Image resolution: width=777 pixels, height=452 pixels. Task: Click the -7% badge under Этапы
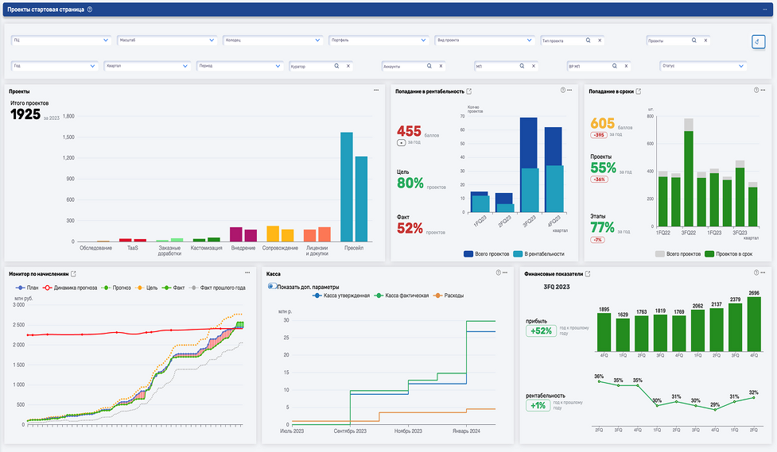[597, 240]
